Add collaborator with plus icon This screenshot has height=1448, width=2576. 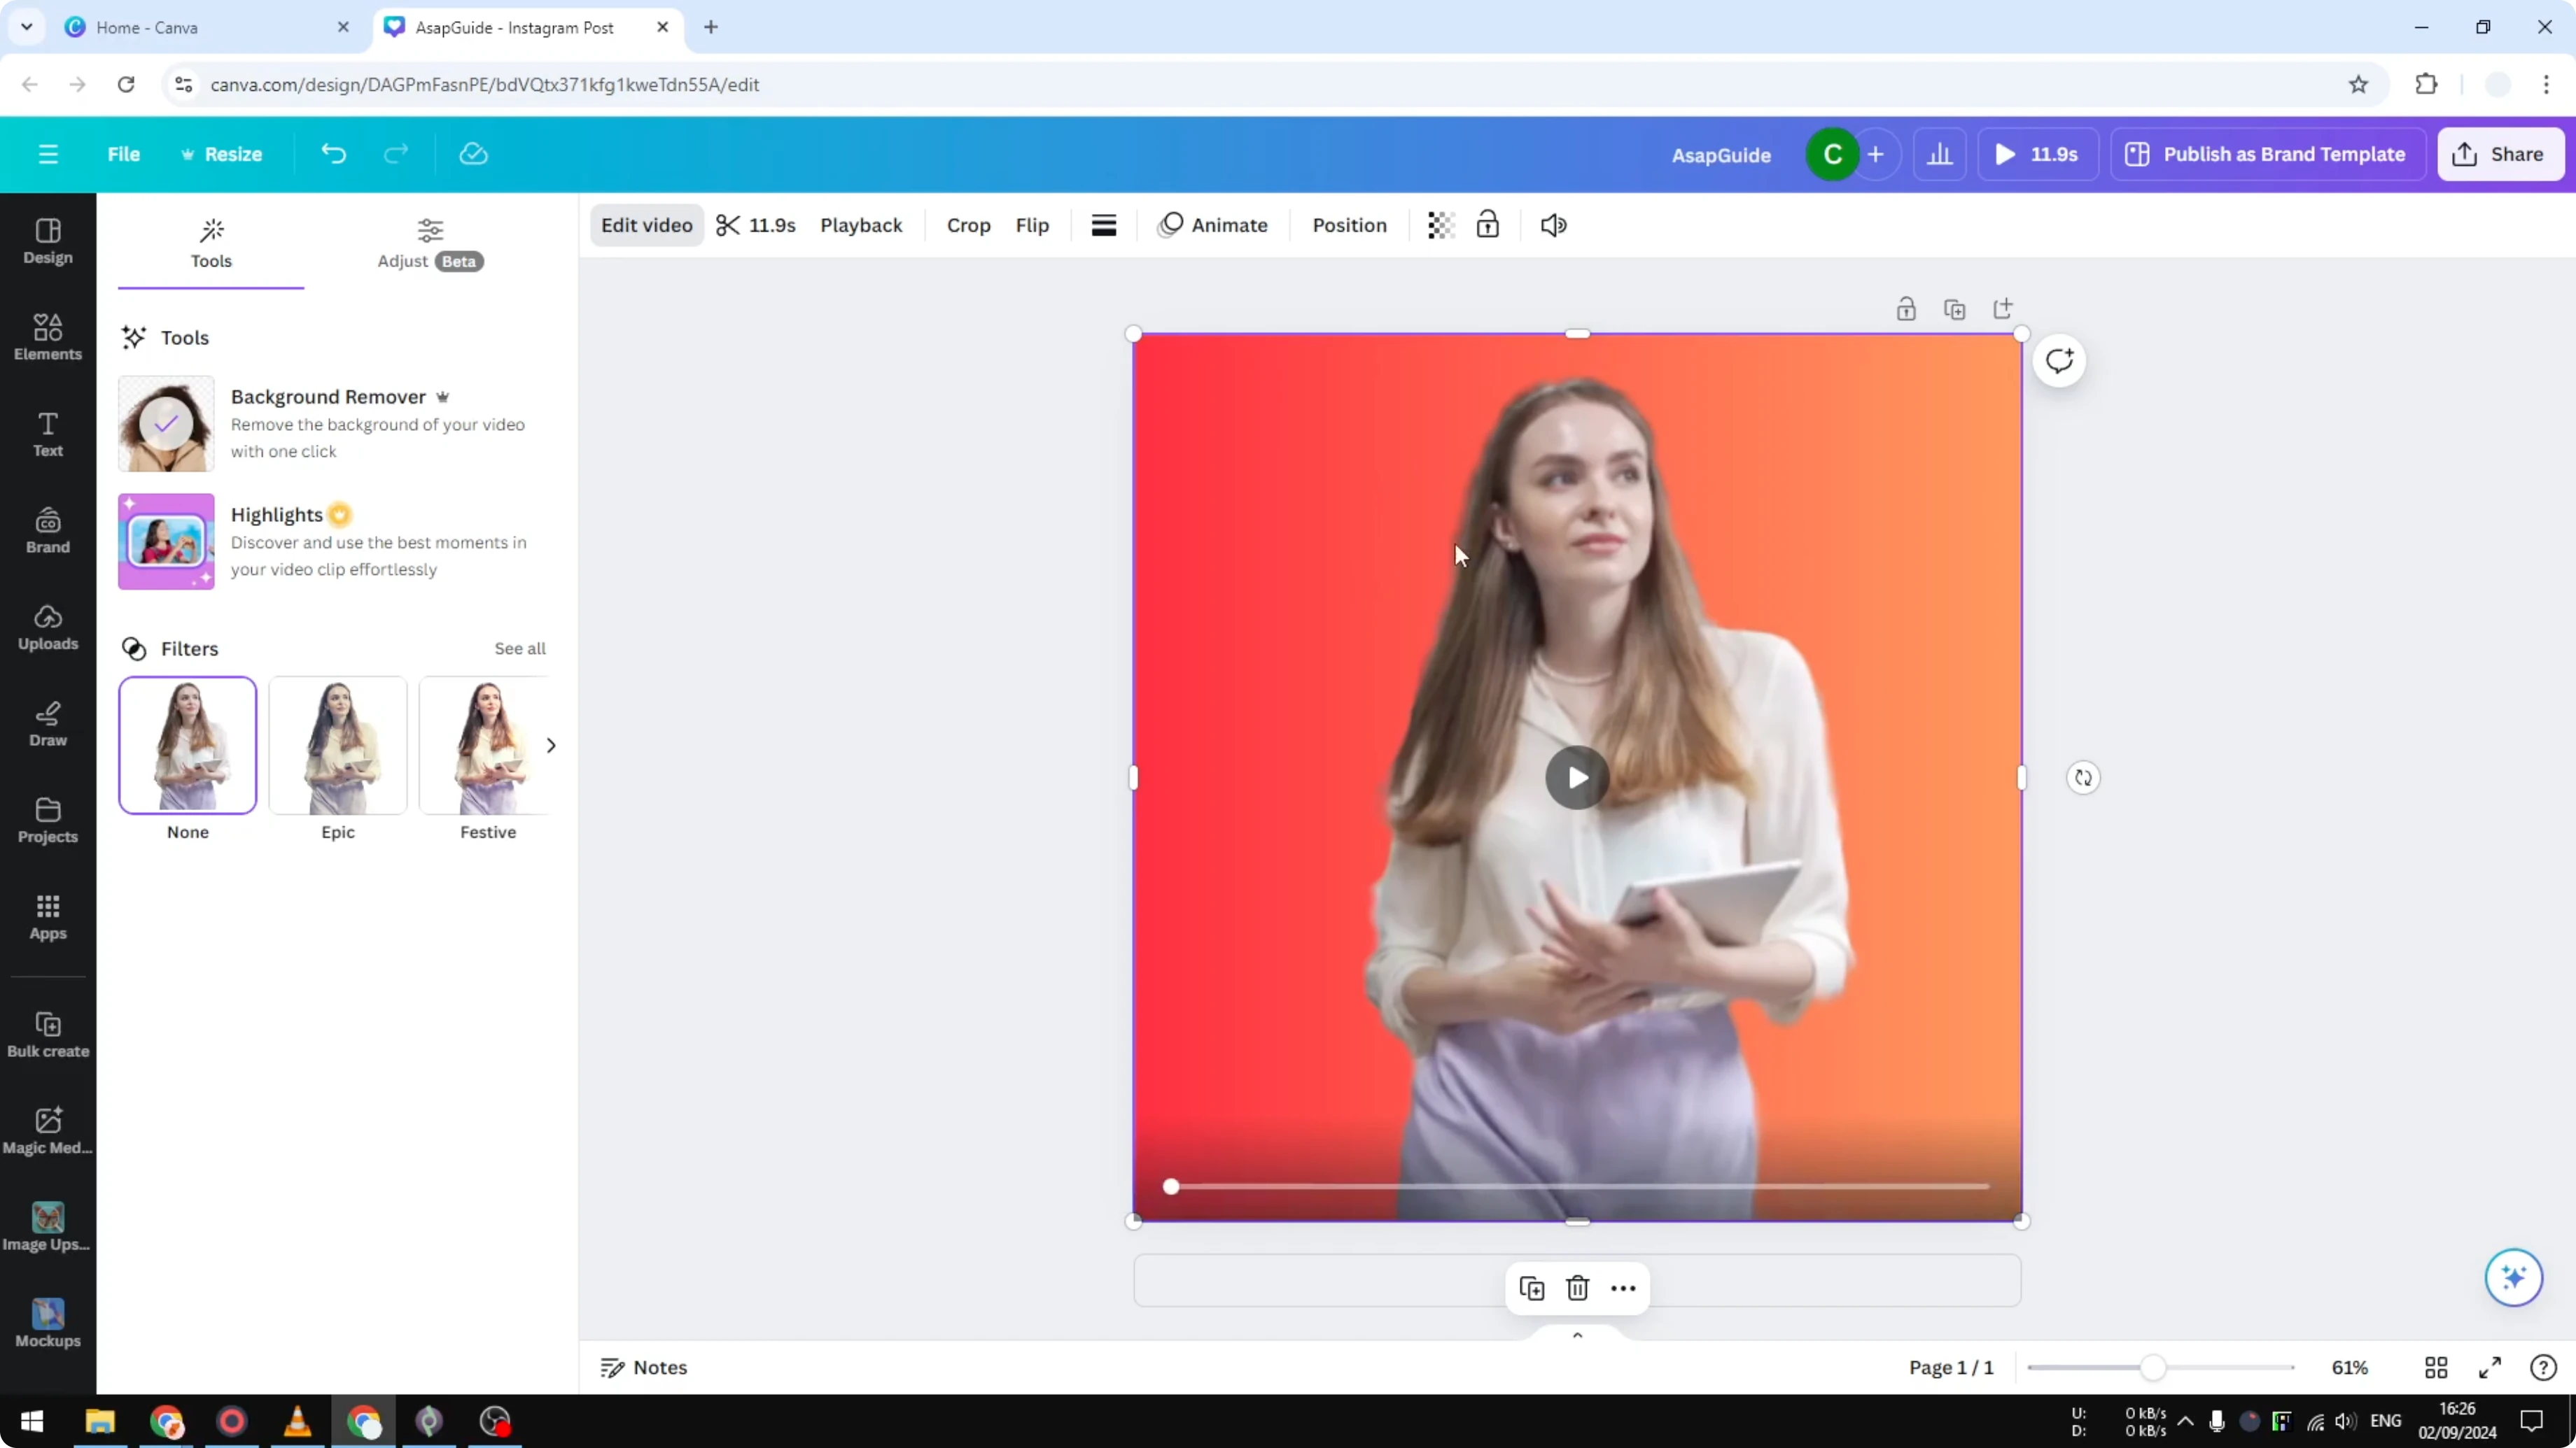click(1876, 154)
